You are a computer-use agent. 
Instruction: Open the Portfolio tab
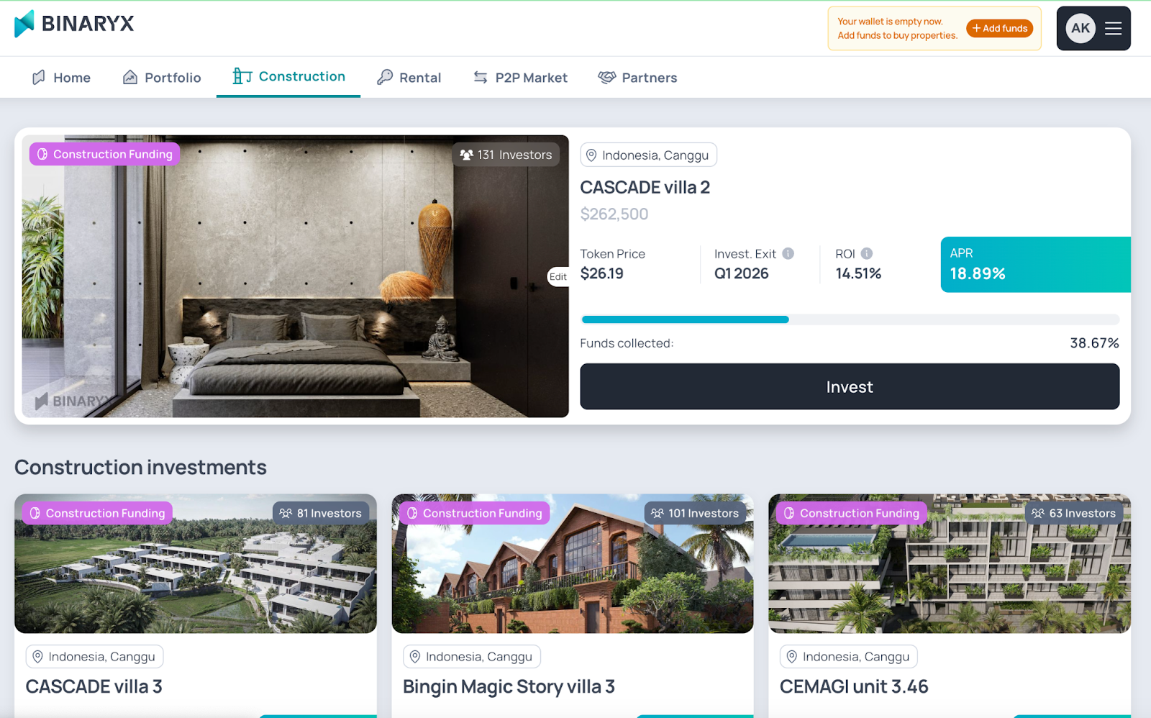pyautogui.click(x=162, y=77)
